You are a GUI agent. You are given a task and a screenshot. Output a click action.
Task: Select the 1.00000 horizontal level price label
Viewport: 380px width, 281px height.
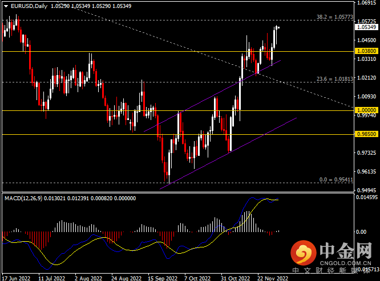click(365, 110)
